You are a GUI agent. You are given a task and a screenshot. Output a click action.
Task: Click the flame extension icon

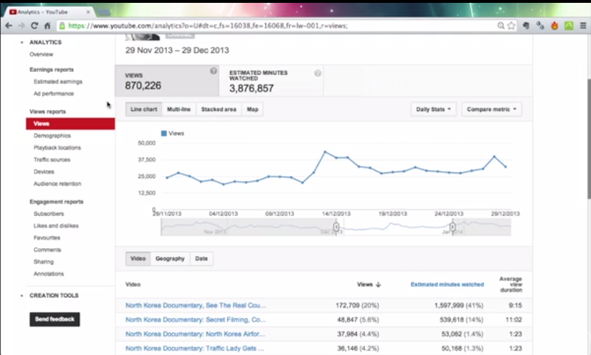[x=555, y=26]
